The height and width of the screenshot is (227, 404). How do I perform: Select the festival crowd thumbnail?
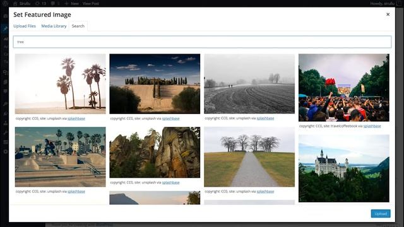click(343, 88)
